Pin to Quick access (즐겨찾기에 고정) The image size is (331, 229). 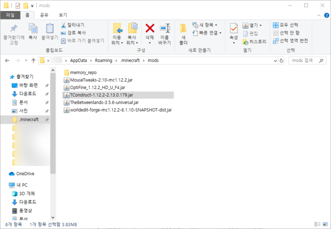[x=14, y=34]
